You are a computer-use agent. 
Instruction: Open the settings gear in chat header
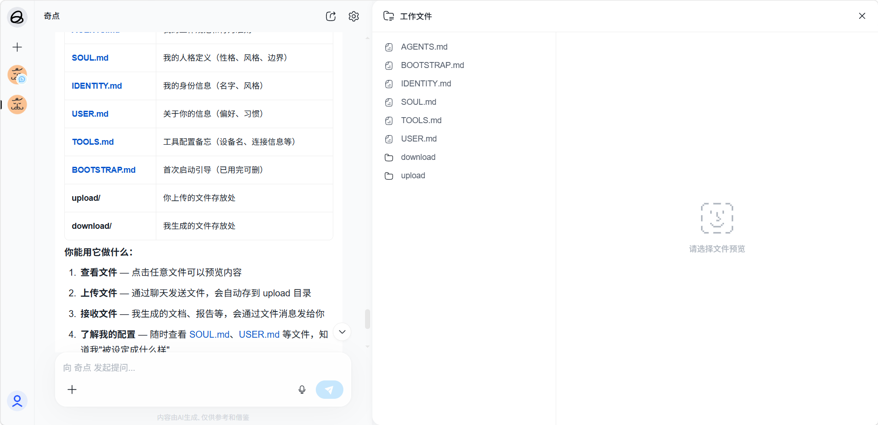[x=353, y=17]
